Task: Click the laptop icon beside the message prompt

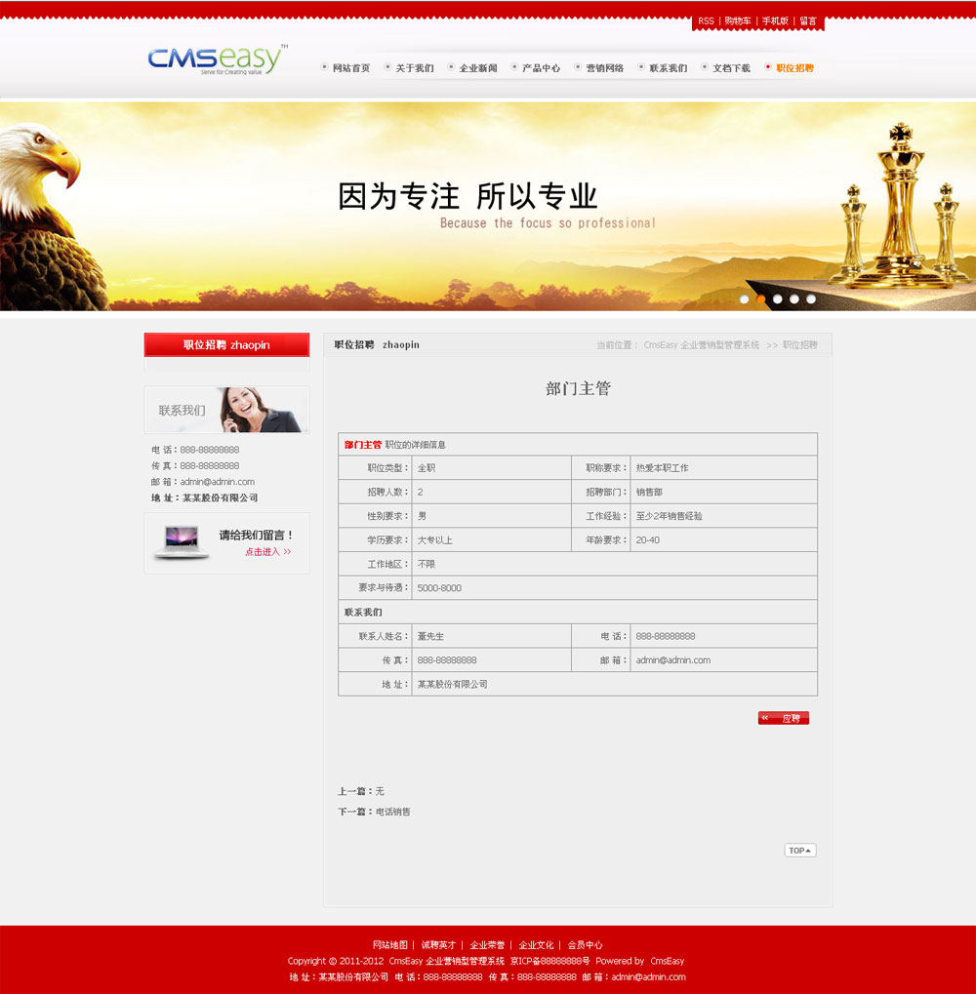Action: click(181, 542)
